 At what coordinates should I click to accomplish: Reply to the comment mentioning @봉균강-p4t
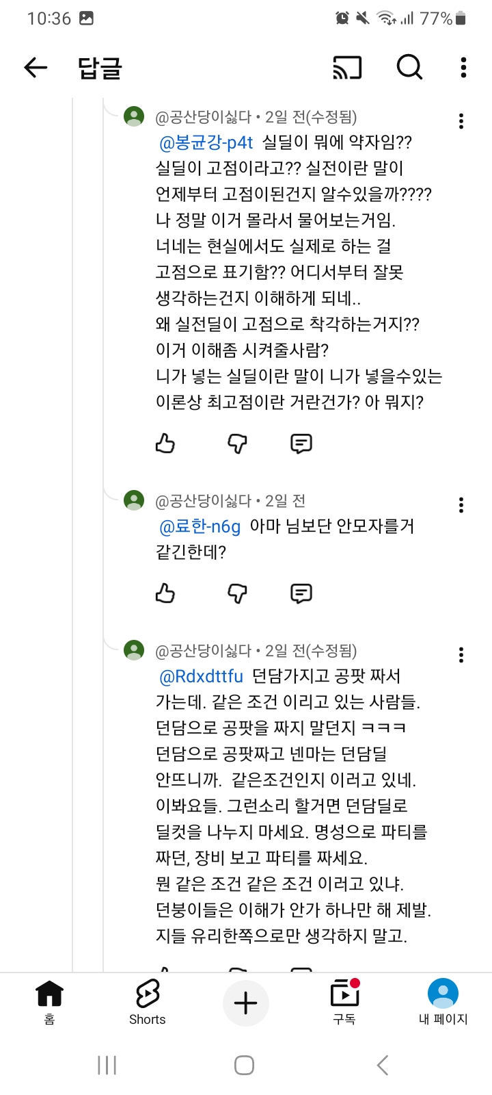pyautogui.click(x=301, y=443)
